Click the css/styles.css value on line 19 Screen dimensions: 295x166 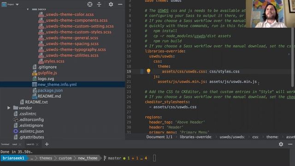click(x=224, y=71)
